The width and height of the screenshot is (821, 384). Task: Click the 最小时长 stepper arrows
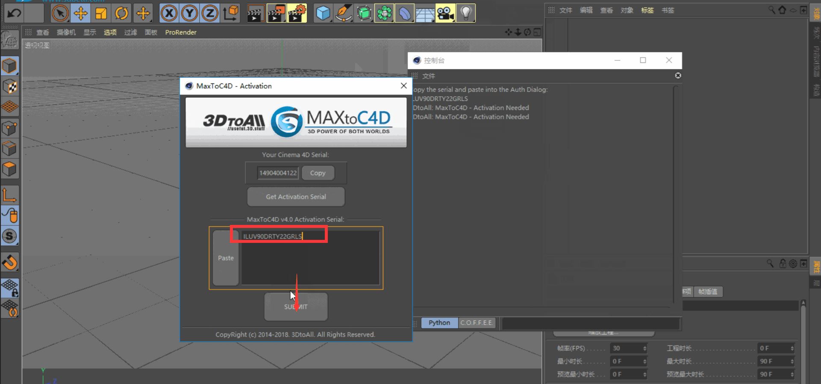pyautogui.click(x=644, y=361)
